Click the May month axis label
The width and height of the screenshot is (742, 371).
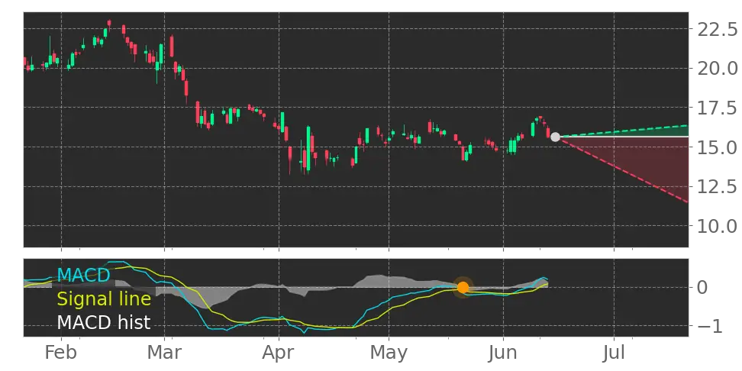coord(389,353)
